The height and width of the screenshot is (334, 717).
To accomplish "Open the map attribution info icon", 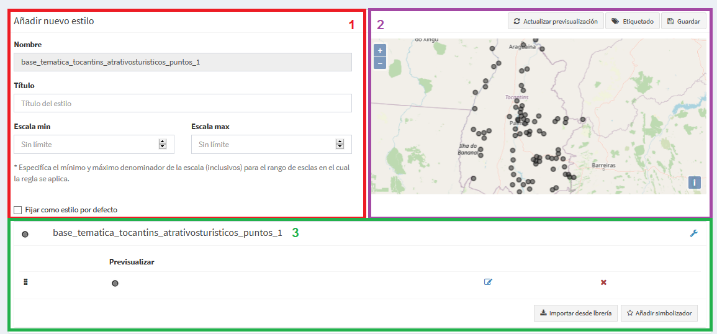I will tap(694, 183).
